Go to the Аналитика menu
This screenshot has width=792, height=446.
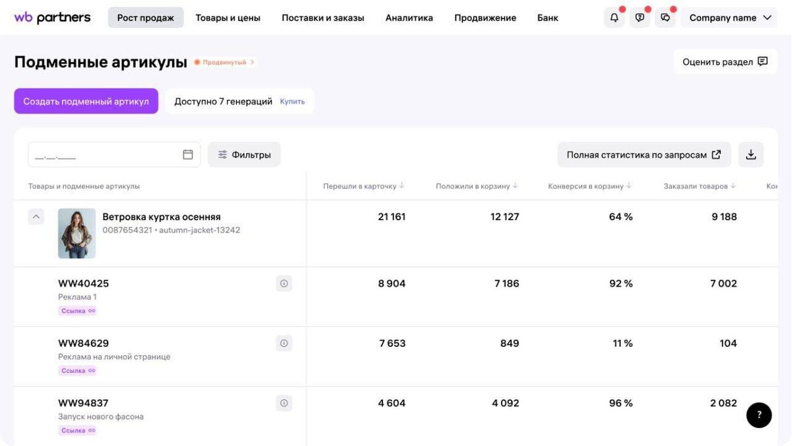(409, 18)
